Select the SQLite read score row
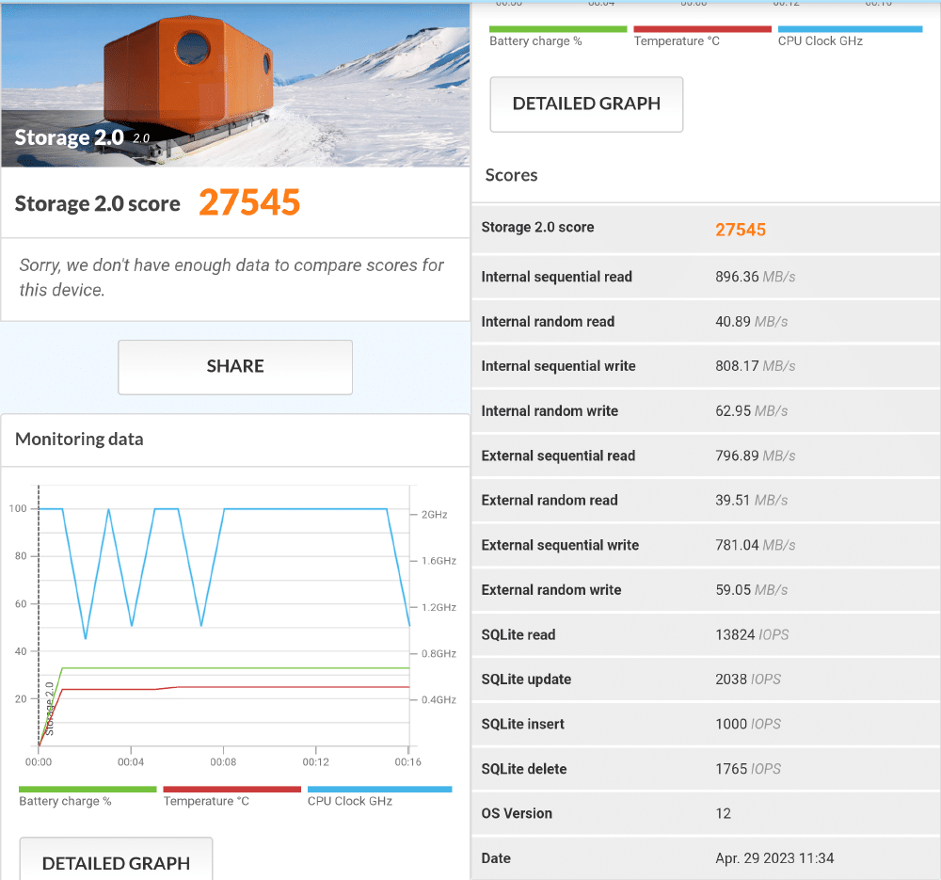The width and height of the screenshot is (941, 880). pos(706,634)
